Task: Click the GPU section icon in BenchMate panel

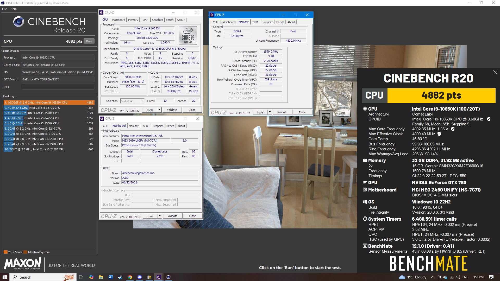Action: (365, 183)
